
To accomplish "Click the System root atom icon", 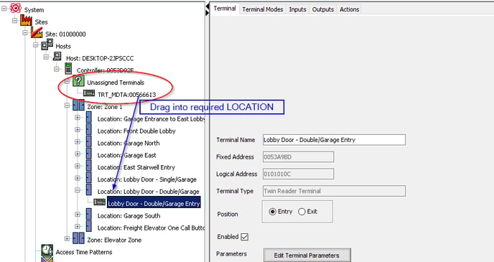I will coord(16,8).
